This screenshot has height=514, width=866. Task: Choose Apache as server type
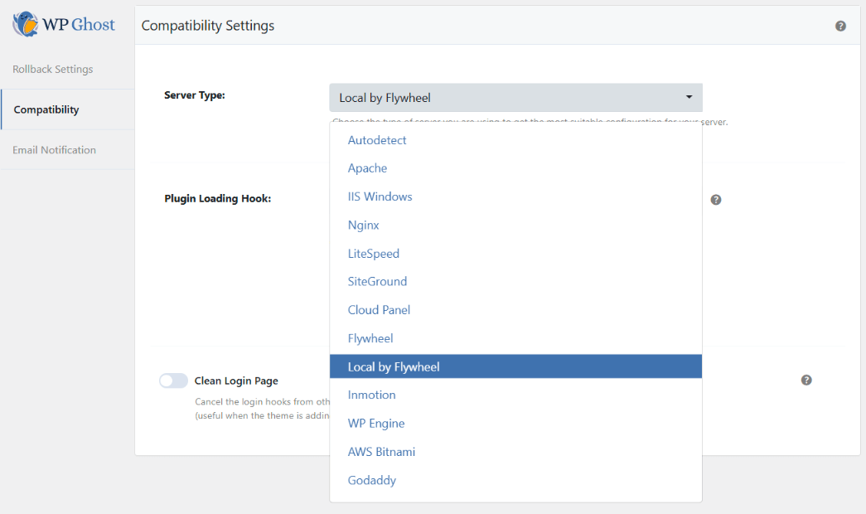point(367,168)
